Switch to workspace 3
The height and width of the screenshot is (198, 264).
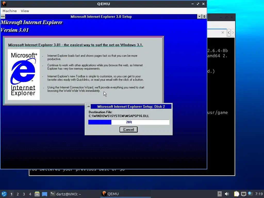pyautogui.click(x=24, y=194)
